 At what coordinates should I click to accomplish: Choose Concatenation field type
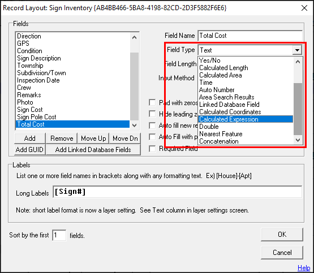coord(246,141)
